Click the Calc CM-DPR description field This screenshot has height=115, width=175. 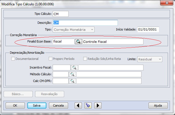(109, 81)
